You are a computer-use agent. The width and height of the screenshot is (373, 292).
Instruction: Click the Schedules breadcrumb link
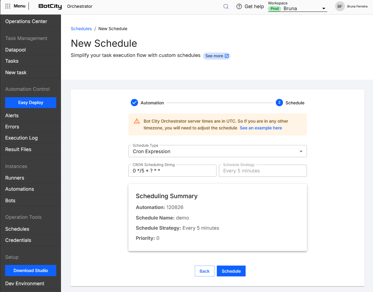81,28
